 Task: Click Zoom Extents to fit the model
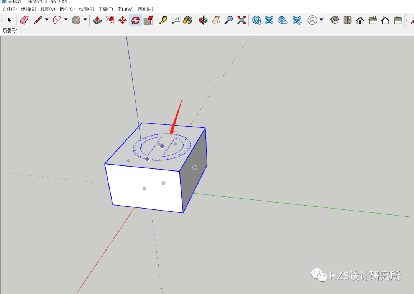pyautogui.click(x=241, y=20)
